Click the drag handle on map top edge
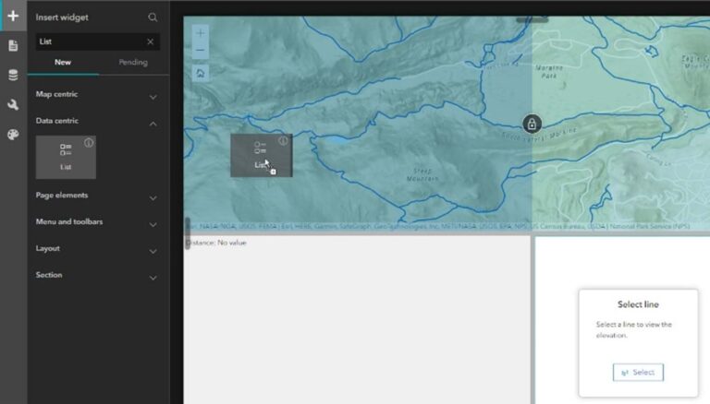This screenshot has height=404, width=710. coord(532,19)
